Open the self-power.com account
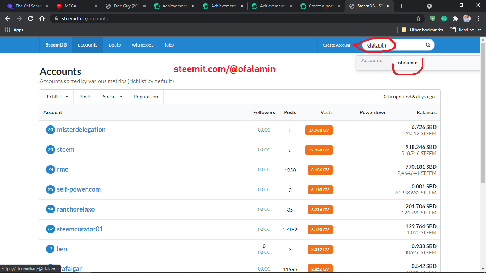Viewport: 486px width, 273px height. tap(79, 189)
